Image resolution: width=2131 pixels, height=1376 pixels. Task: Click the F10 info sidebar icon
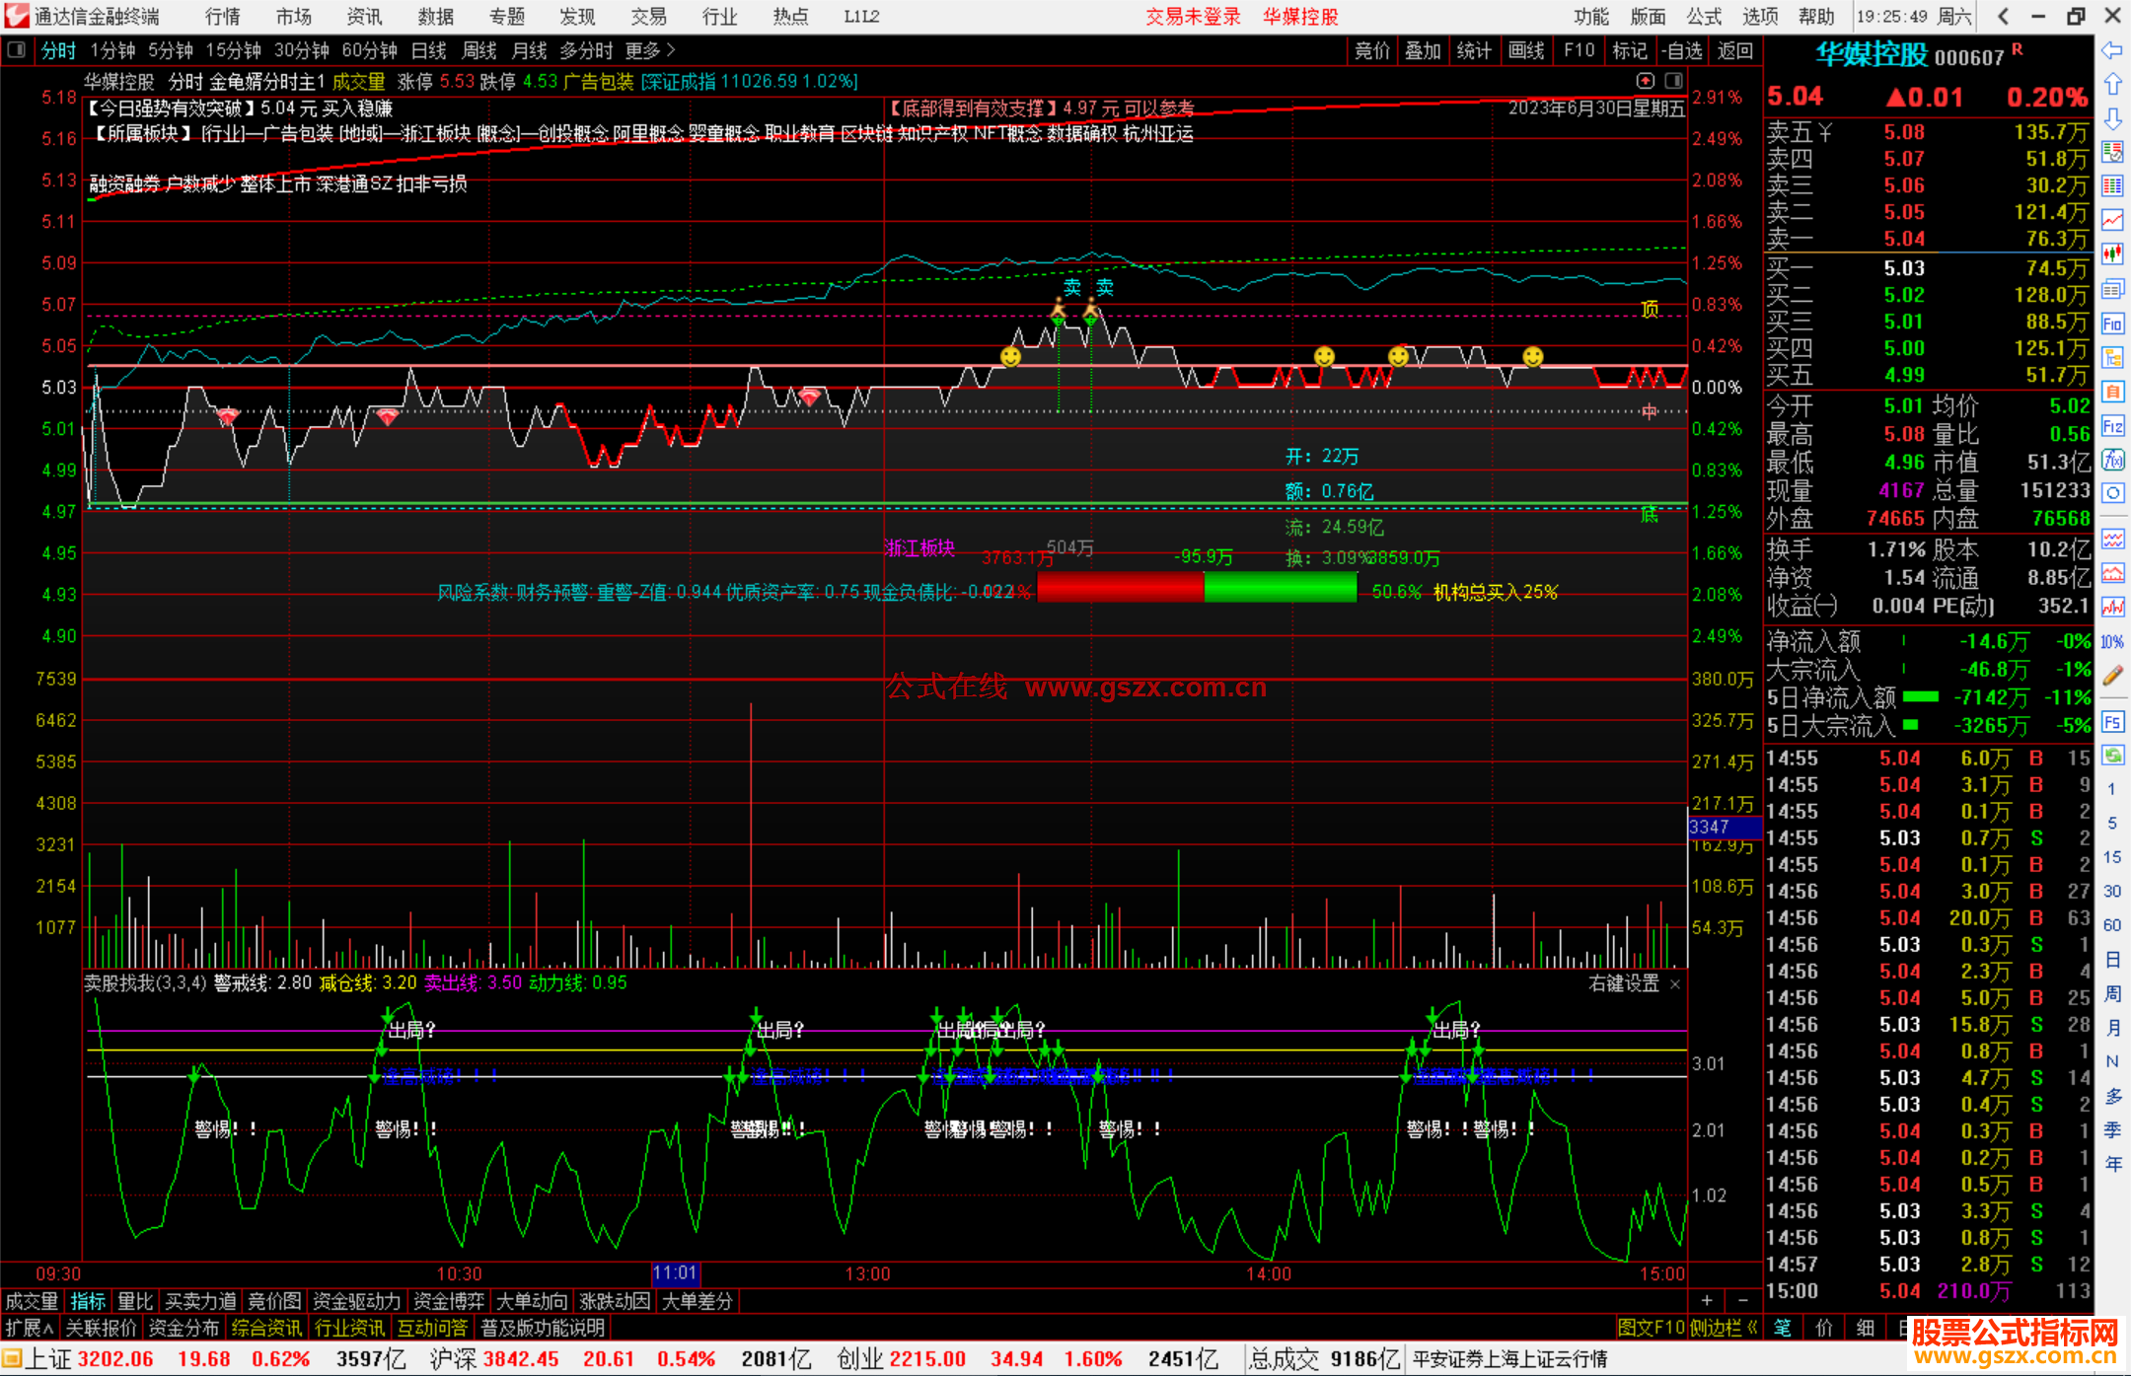point(2112,324)
